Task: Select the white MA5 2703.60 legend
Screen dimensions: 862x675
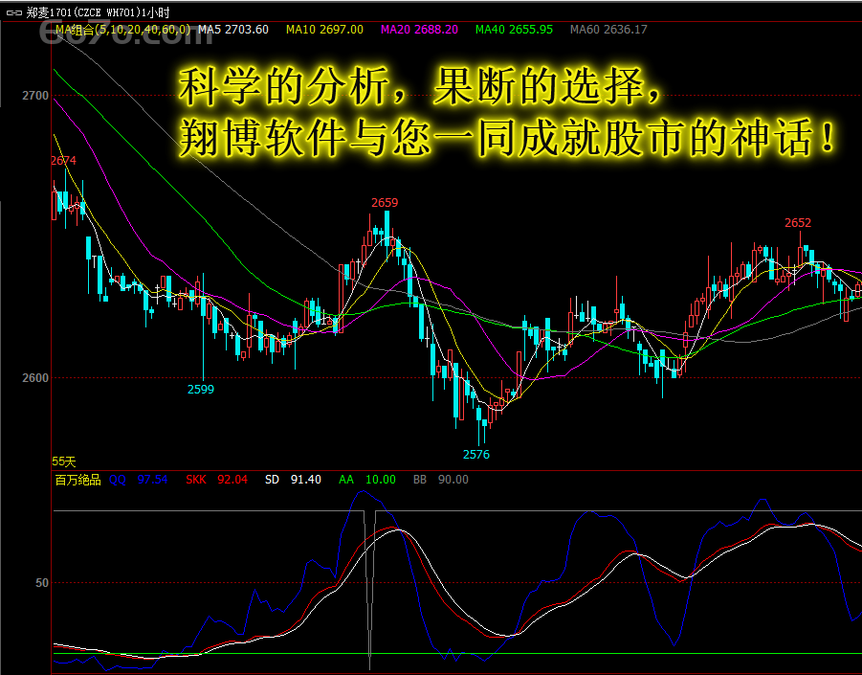Action: [x=233, y=30]
